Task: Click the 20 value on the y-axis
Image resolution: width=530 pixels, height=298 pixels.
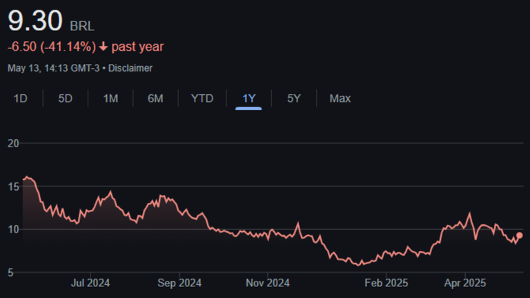Action: [12, 143]
